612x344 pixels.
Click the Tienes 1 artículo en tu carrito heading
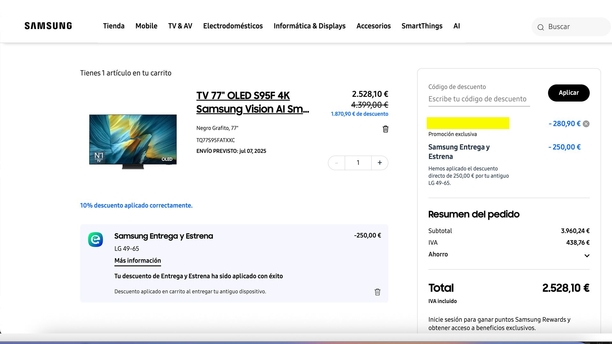click(126, 73)
